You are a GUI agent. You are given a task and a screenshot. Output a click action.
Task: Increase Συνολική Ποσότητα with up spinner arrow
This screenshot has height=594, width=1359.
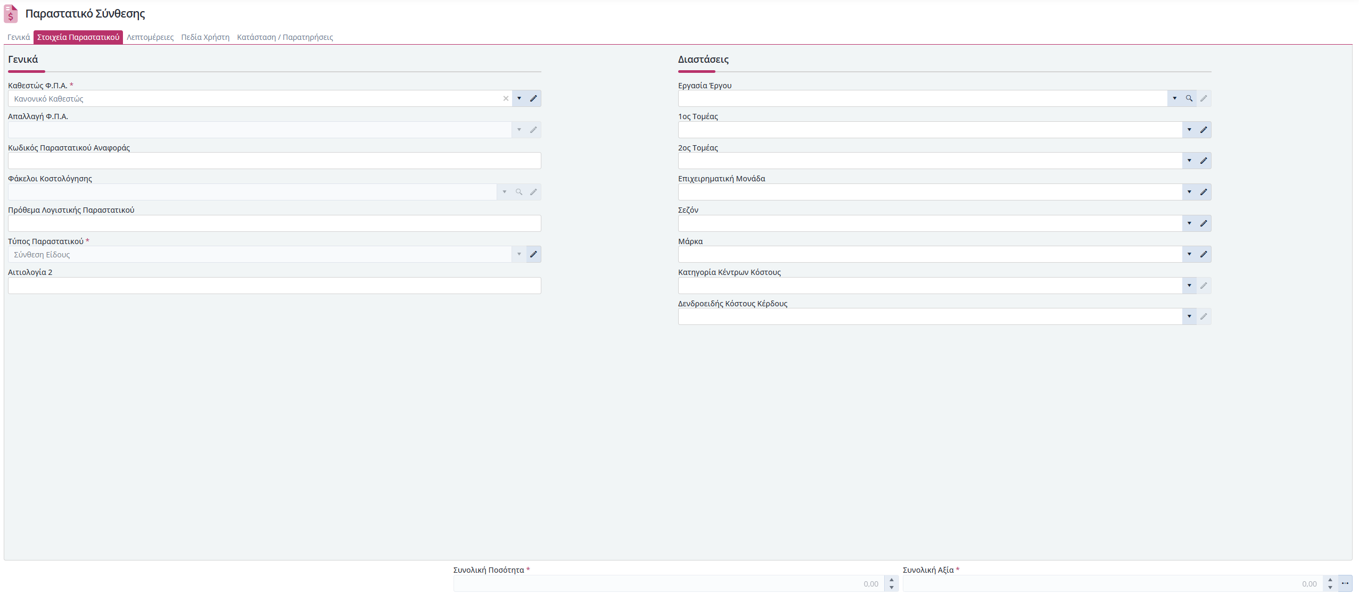892,580
